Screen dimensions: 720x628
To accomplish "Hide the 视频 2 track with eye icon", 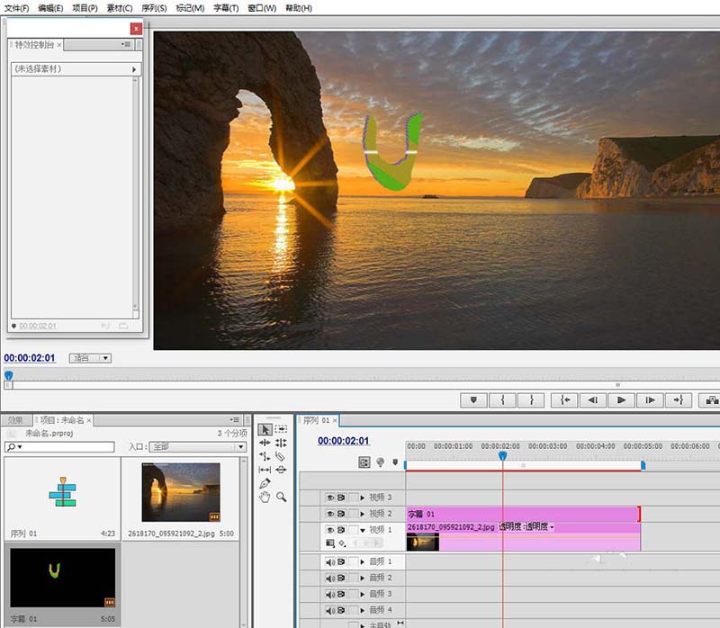I will (x=330, y=514).
